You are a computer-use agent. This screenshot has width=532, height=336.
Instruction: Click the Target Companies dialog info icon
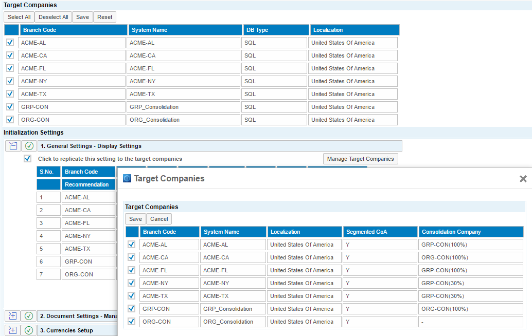pyautogui.click(x=127, y=179)
